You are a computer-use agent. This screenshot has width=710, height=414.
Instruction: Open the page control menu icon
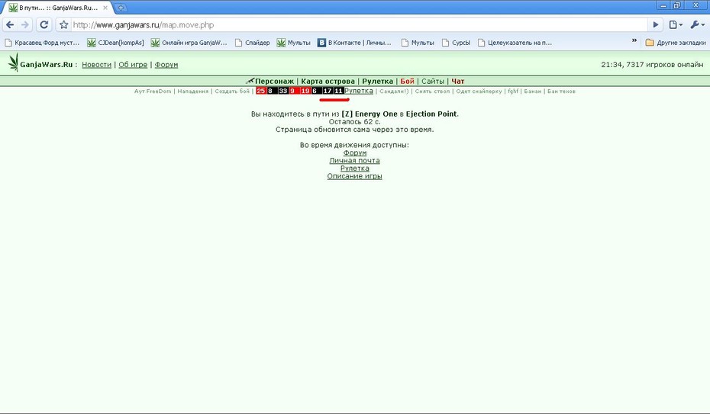[676, 25]
